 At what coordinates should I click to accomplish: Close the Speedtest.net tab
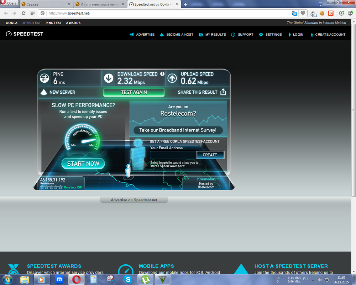177,4
